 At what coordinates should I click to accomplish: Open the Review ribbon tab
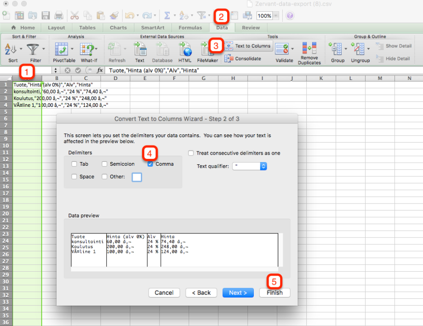point(251,28)
